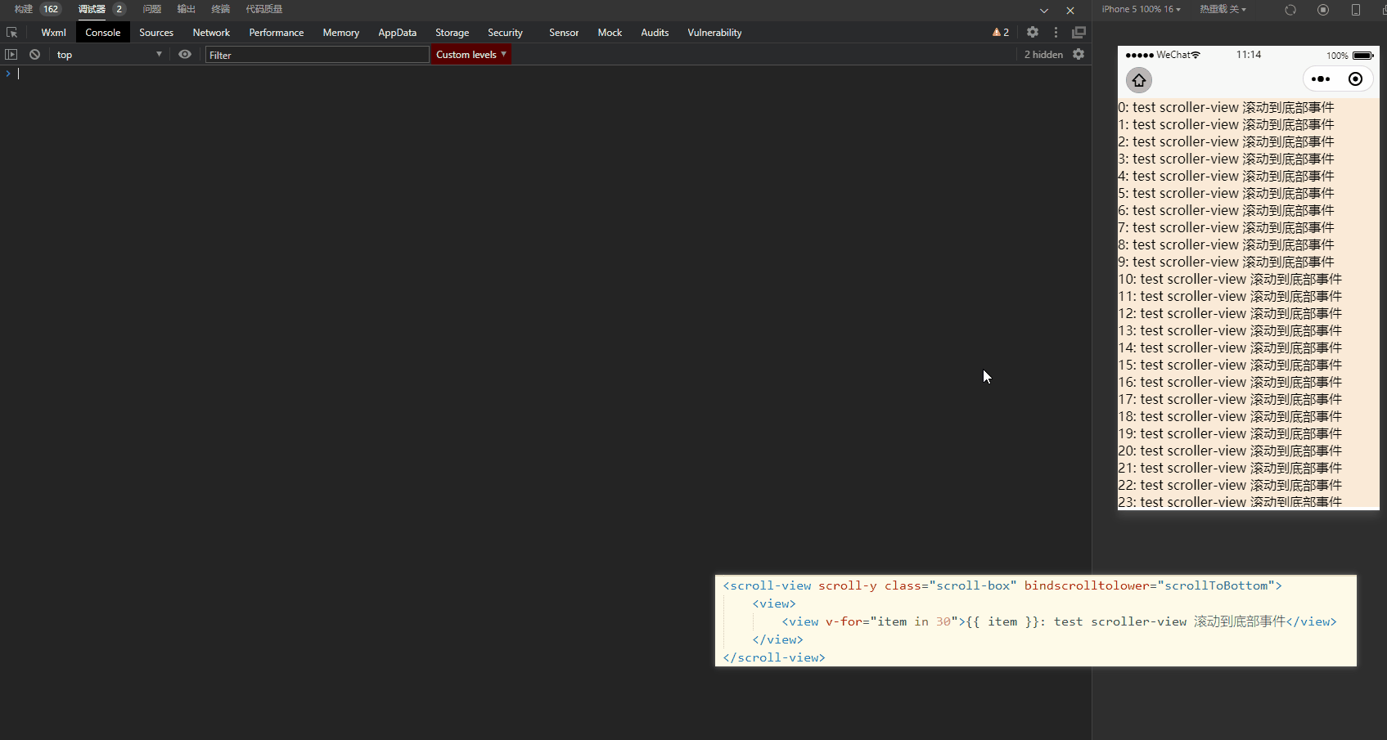Open the Custom levels log filter dropdown
Viewport: 1387px width, 740px height.
[x=471, y=55]
